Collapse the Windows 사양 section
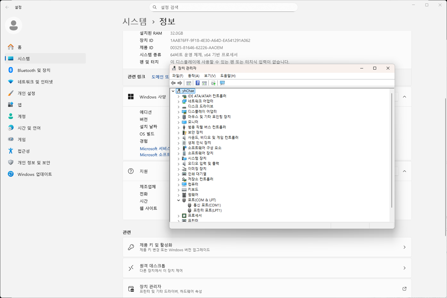This screenshot has width=447, height=298. 404,97
